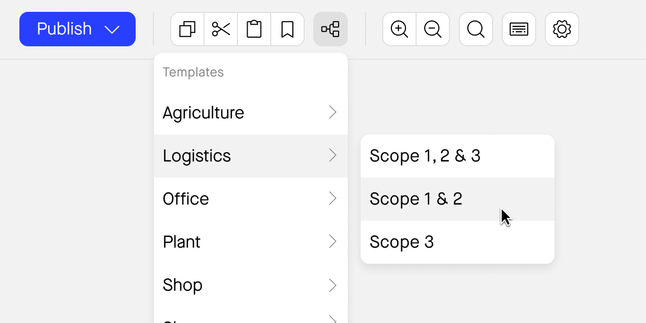Click the zoom in magnifier icon
This screenshot has width=646, height=323.
[x=399, y=29]
